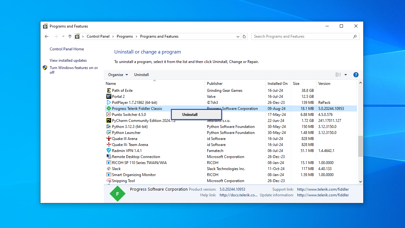The height and width of the screenshot is (228, 405).
Task: Click the Quake III: Team Arena icon
Action: [x=109, y=145]
